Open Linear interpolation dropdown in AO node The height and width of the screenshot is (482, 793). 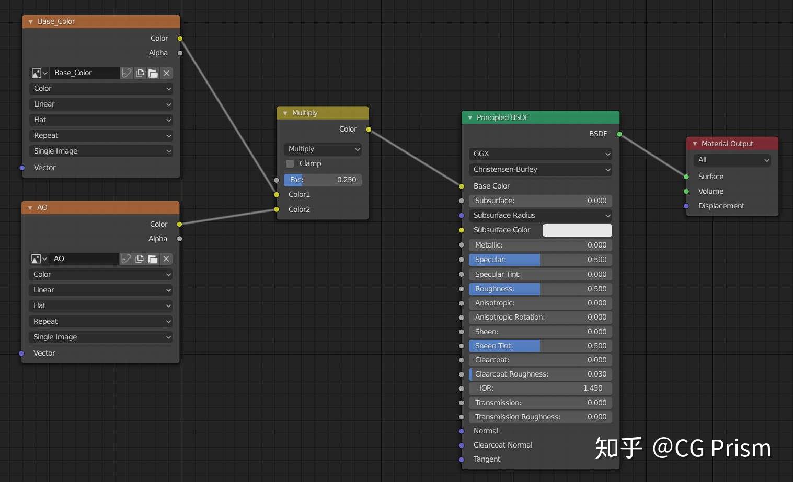101,290
